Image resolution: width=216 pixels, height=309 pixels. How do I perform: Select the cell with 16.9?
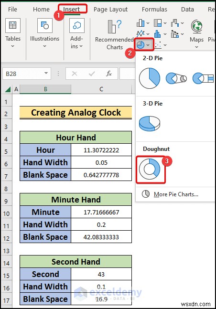(101, 299)
